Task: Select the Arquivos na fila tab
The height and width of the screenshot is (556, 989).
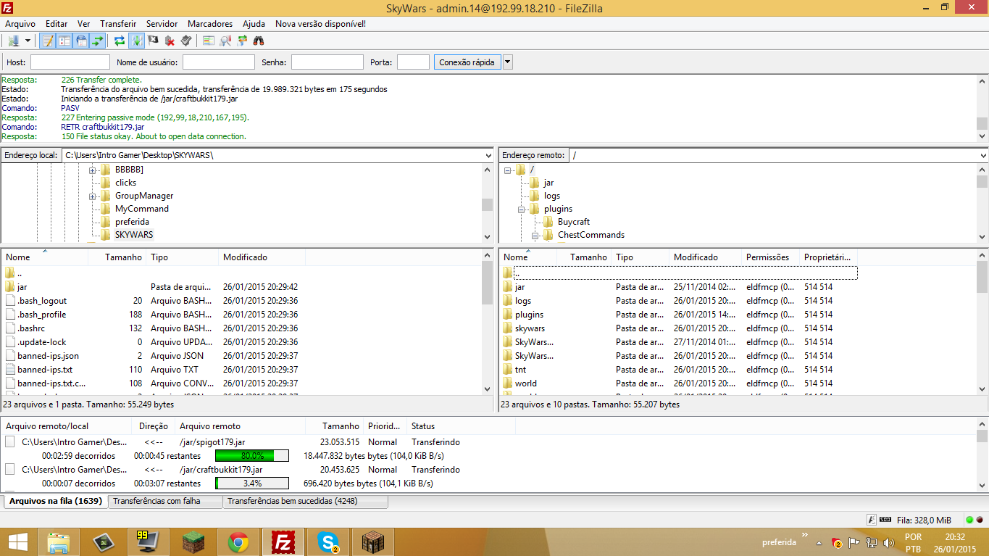Action: point(56,501)
